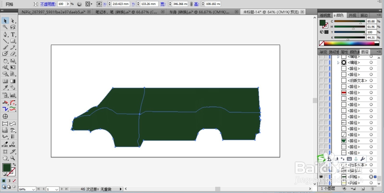Select the Blend tool
Image resolution: width=384 pixels, height=193 pixels.
point(13,87)
